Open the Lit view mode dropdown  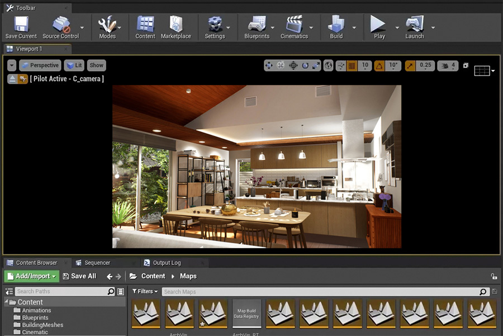(74, 65)
